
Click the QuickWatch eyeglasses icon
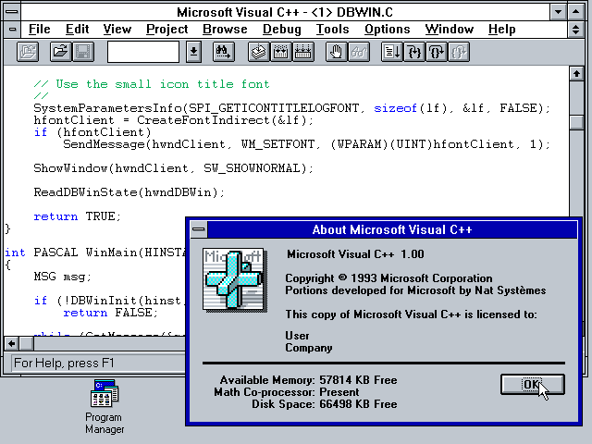click(x=358, y=52)
